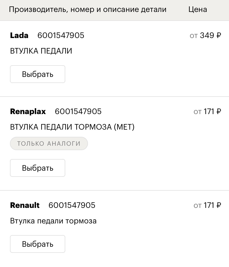
Task: Click the Цена column header
Action: (197, 9)
